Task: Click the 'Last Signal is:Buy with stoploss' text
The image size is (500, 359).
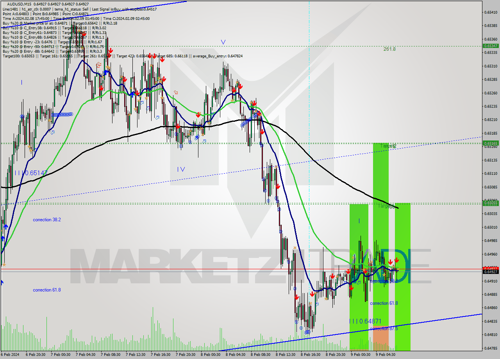Action: 117,9
